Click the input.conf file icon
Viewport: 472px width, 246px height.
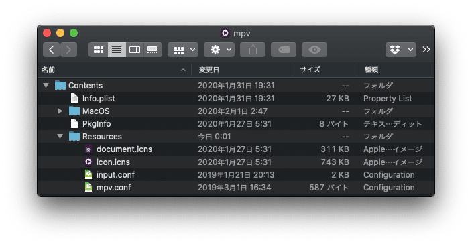tap(88, 175)
